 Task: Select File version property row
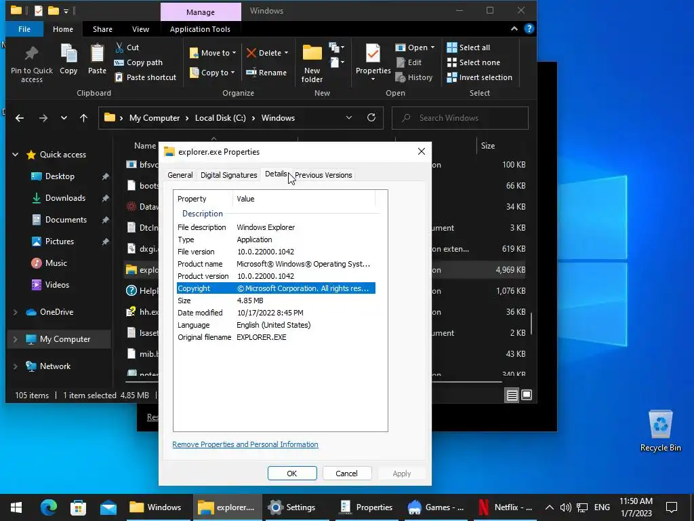(x=277, y=252)
